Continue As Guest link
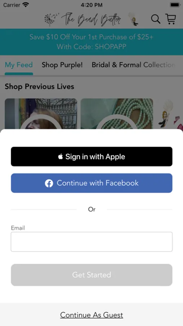 [92, 315]
